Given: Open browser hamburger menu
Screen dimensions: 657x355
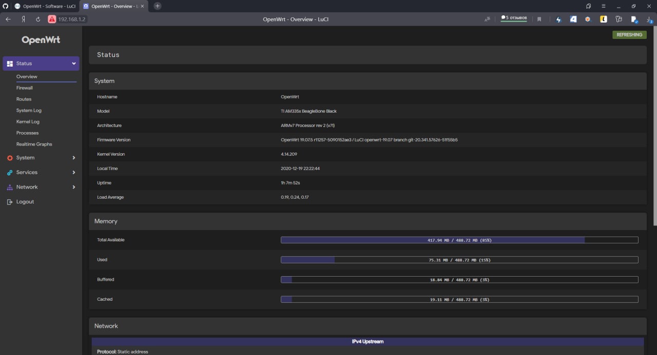Looking at the screenshot, I should pyautogui.click(x=604, y=6).
